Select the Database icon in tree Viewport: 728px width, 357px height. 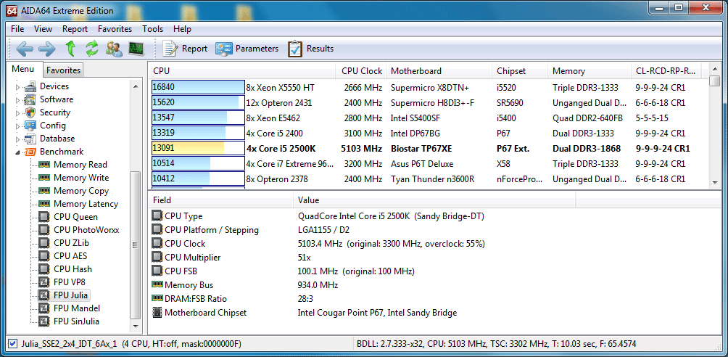click(30, 139)
